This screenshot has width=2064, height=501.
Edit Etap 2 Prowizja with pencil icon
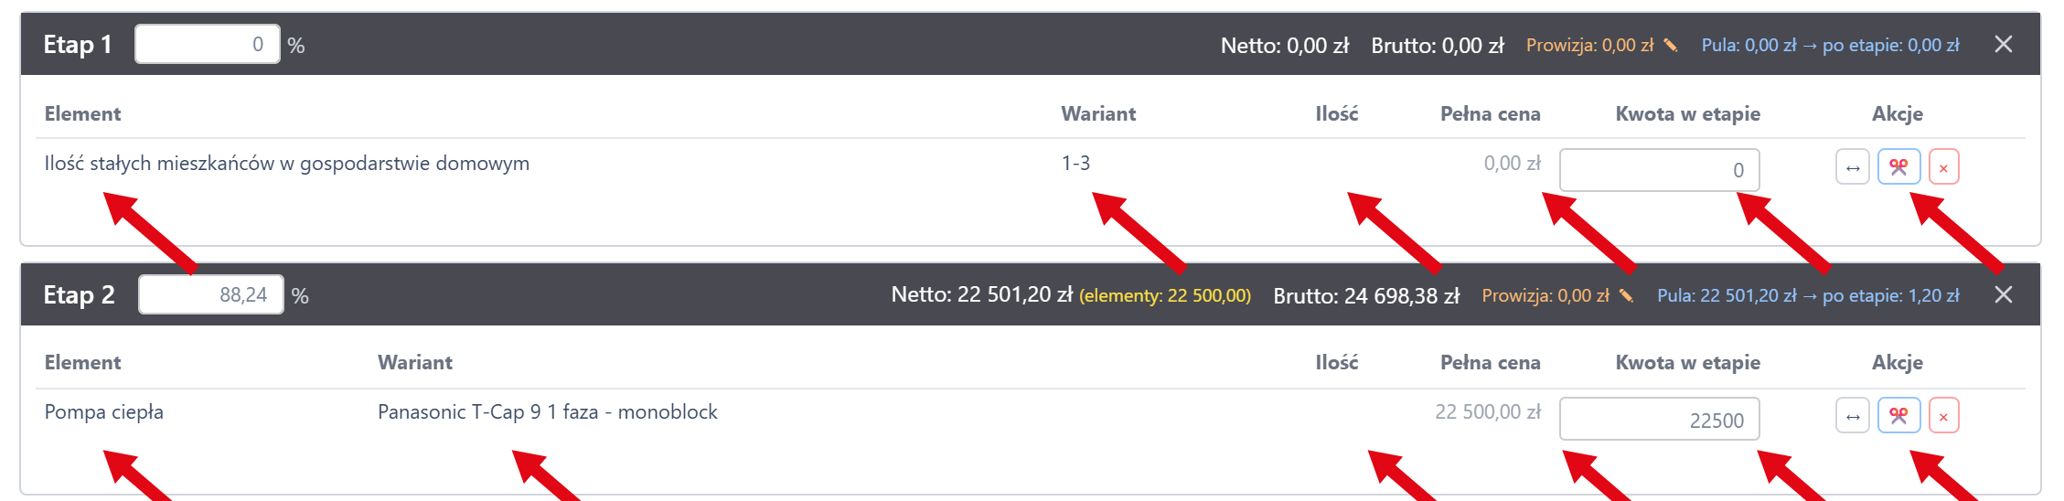(x=1625, y=295)
